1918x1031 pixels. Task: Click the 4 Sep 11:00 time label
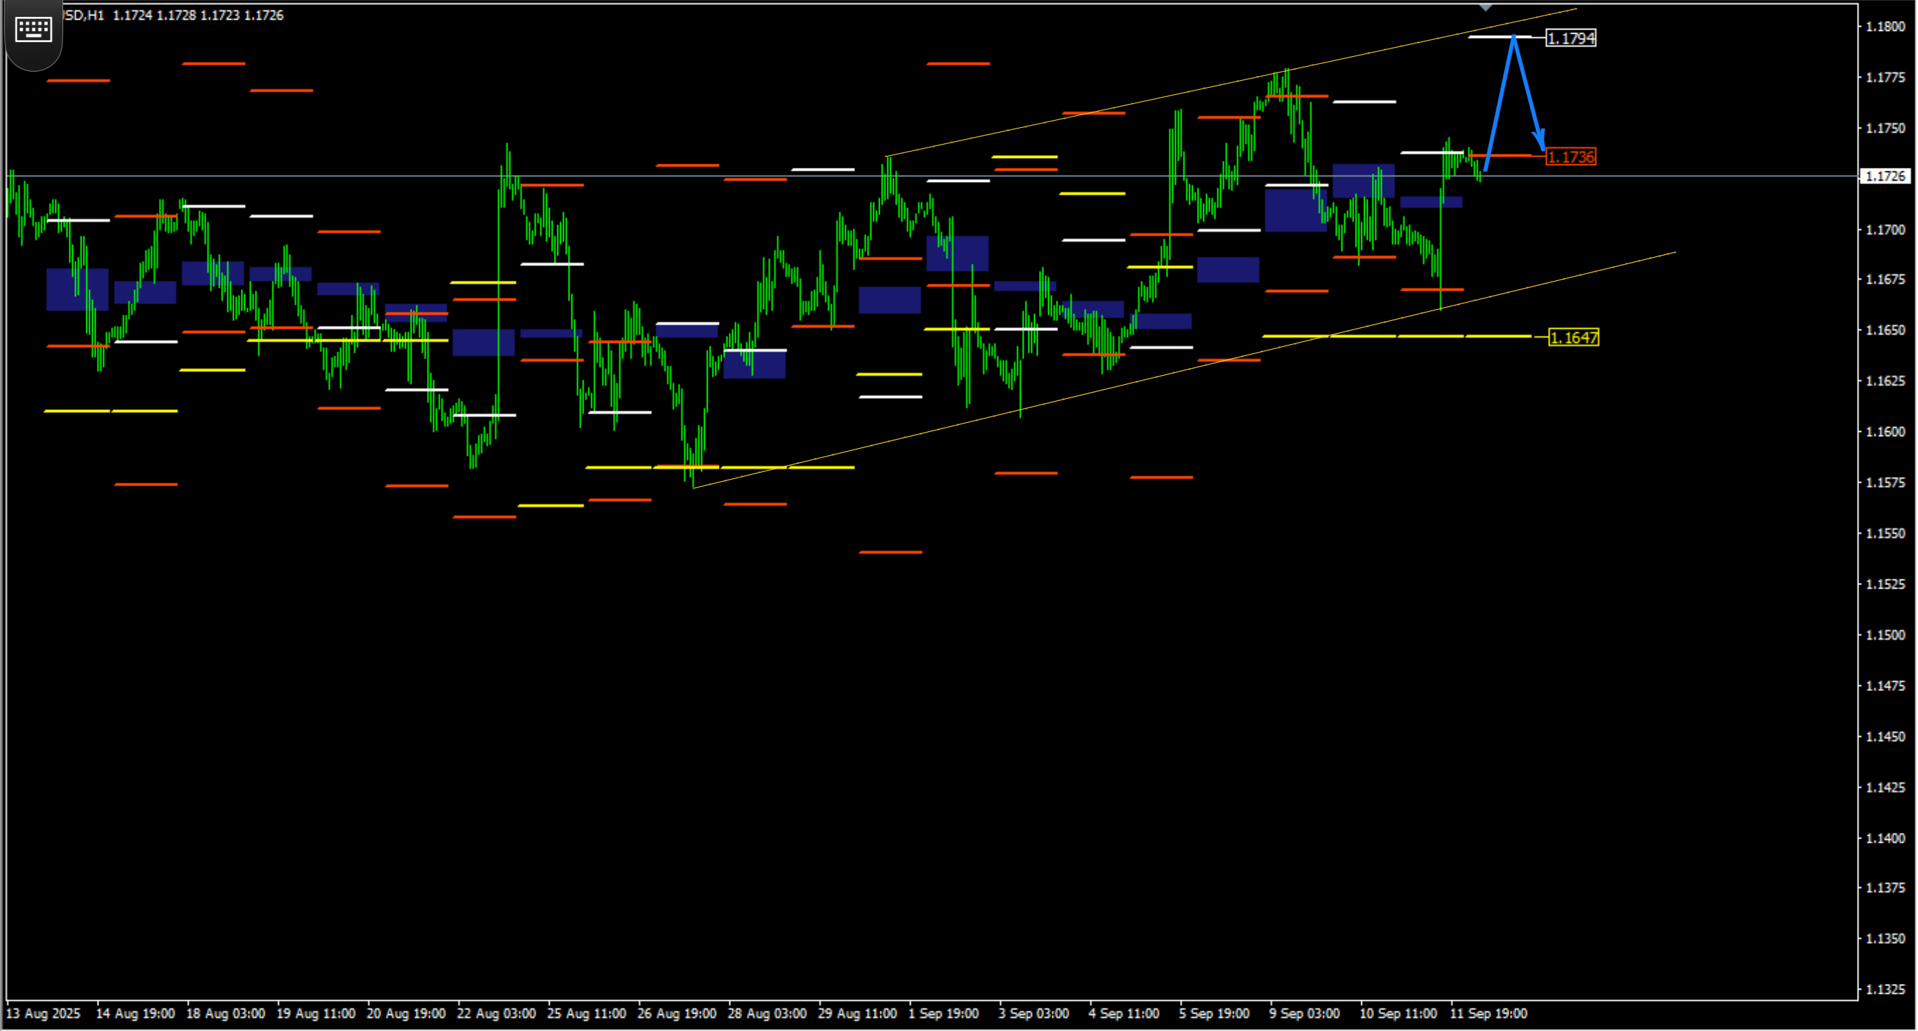coord(1124,1013)
